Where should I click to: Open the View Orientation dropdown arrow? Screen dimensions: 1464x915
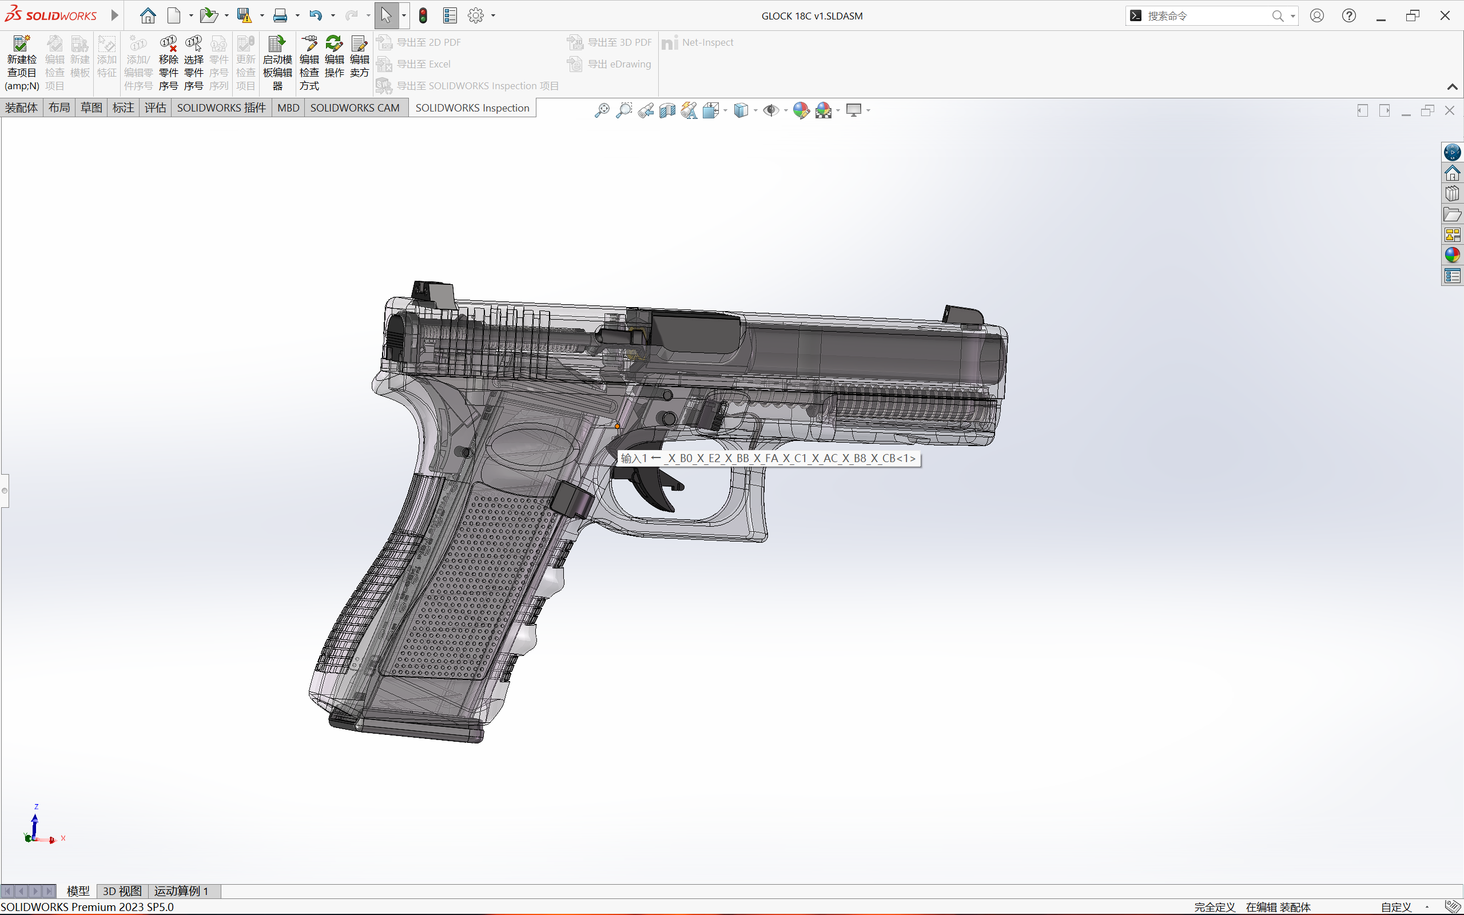725,110
